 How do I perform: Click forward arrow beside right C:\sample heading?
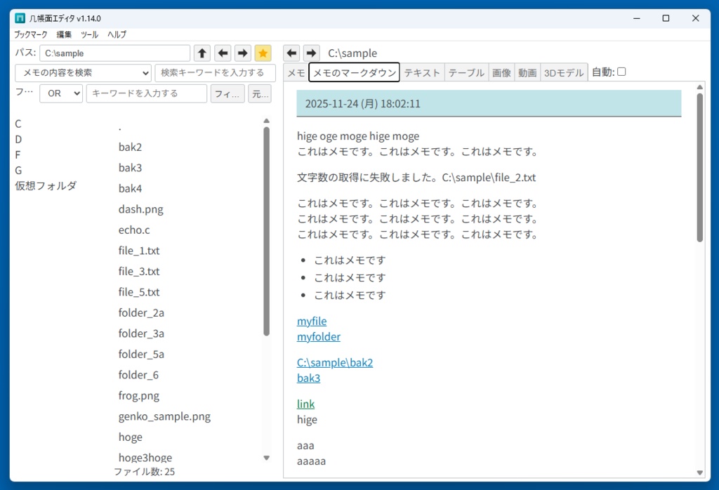pyautogui.click(x=311, y=53)
